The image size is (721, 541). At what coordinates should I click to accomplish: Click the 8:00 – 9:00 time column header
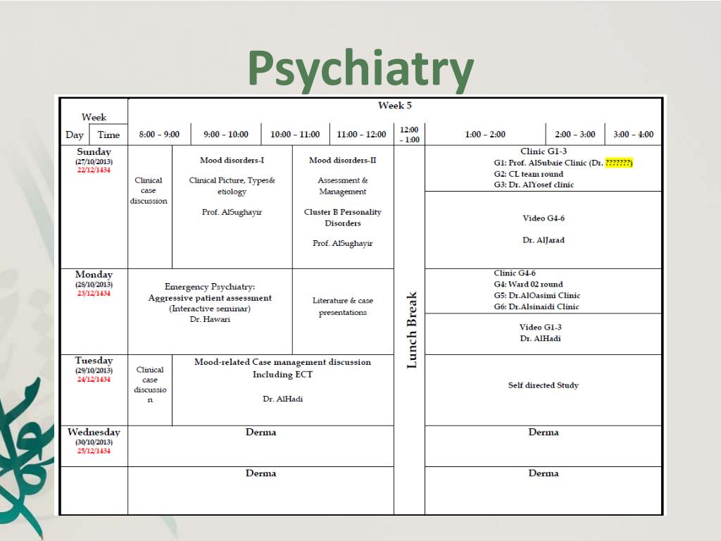click(x=159, y=135)
